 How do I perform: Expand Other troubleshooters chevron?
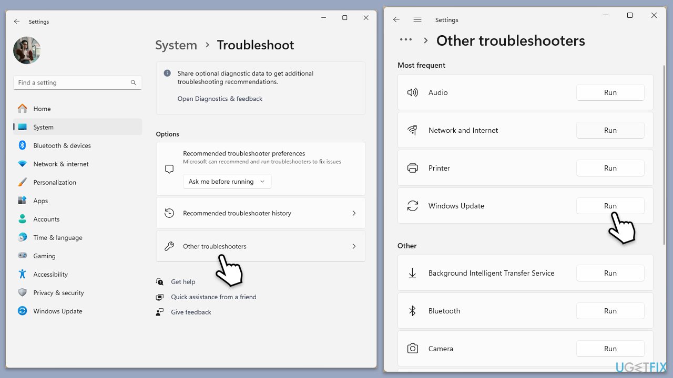(x=354, y=246)
